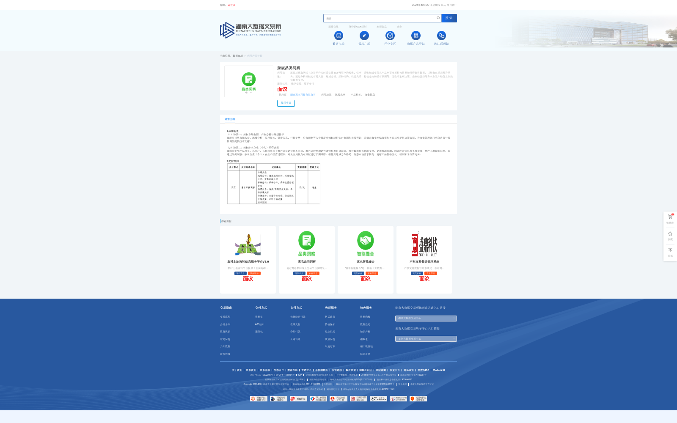Click 友情链接 in footer menu

click(337, 370)
